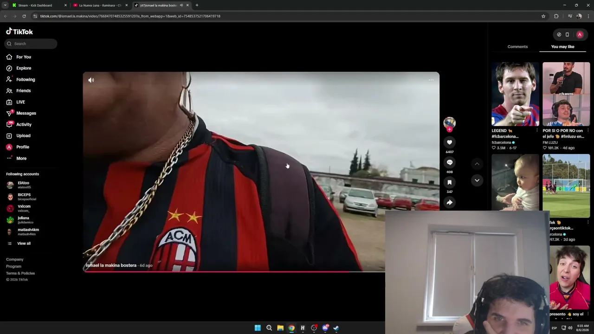Open the Chrome tab search dropdown
The height and width of the screenshot is (334, 594).
(x=5, y=5)
